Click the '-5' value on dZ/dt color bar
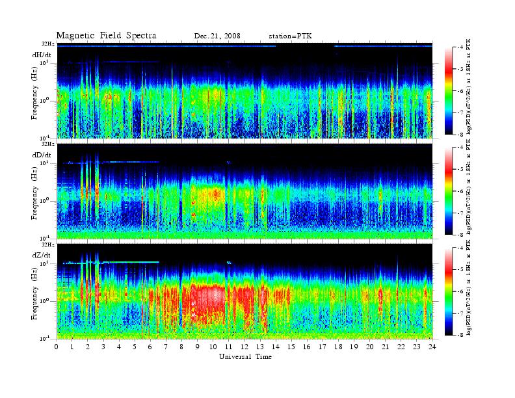This screenshot has height=398, width=515. [x=460, y=270]
